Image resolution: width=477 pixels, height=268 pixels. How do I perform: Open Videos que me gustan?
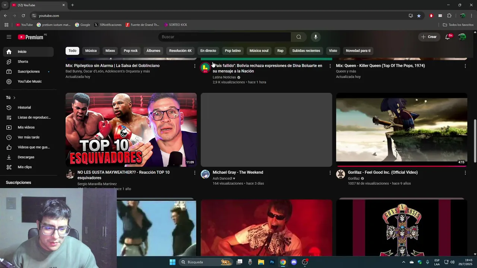[28, 147]
